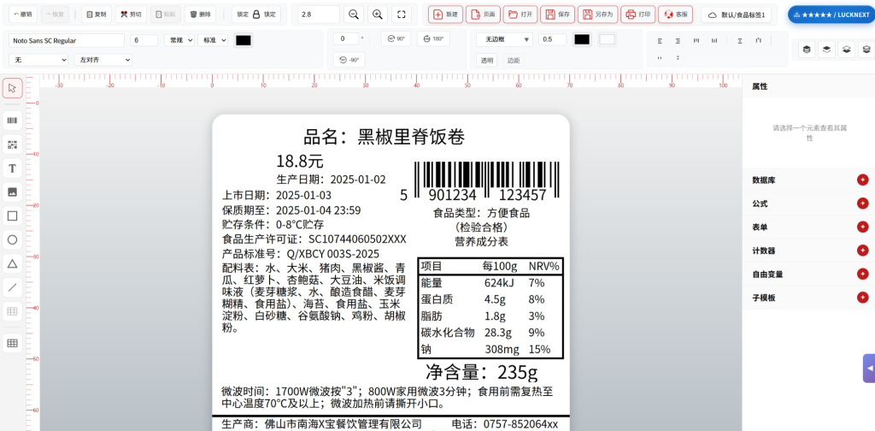875x431 pixels.
Task: Create a new label with 新建
Action: (x=445, y=15)
